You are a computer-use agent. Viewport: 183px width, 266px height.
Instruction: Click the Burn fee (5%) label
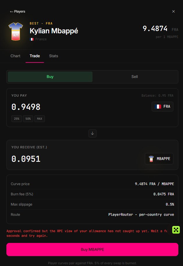coord(22,194)
